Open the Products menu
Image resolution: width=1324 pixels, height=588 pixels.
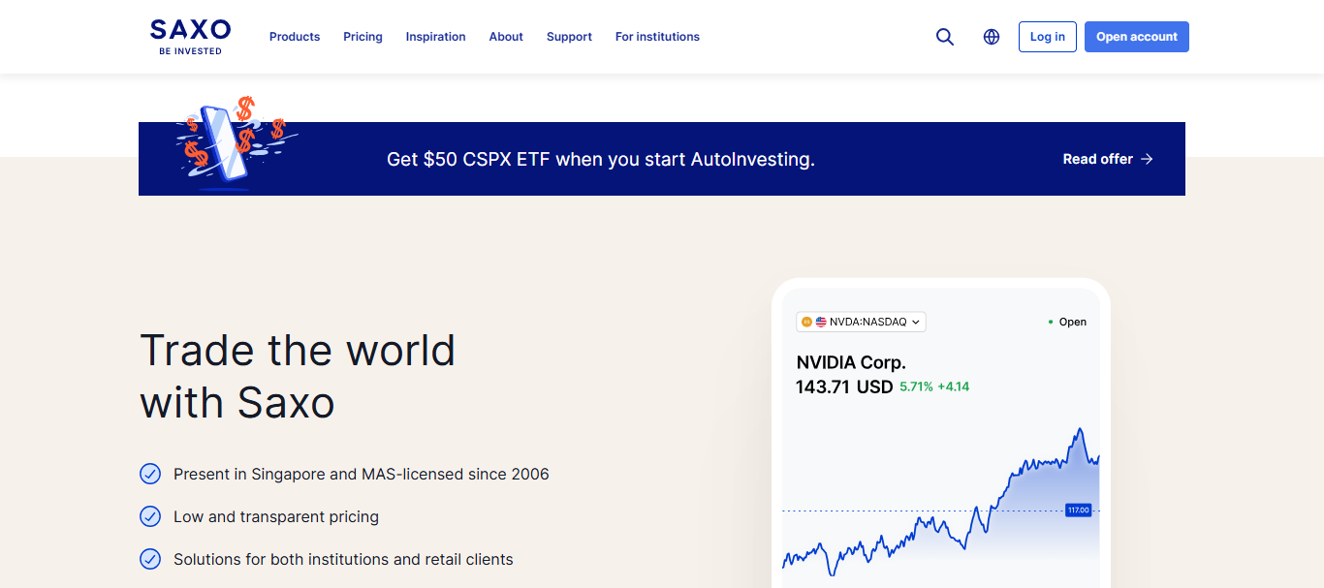[x=295, y=37]
